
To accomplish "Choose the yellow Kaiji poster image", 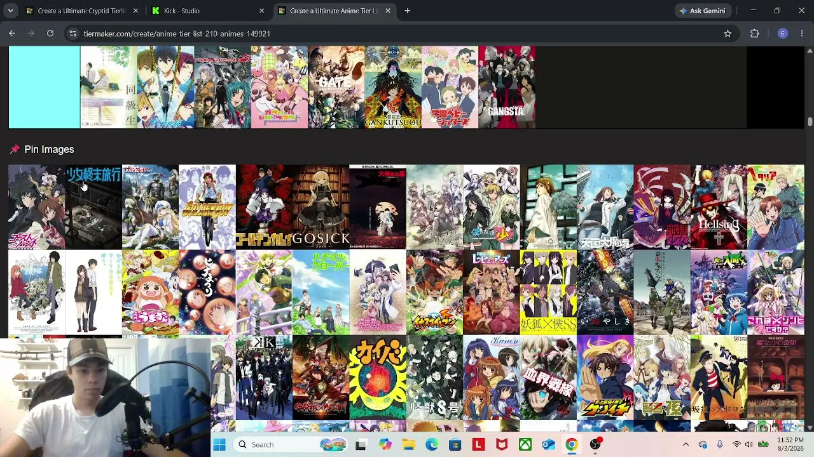I will click(378, 378).
